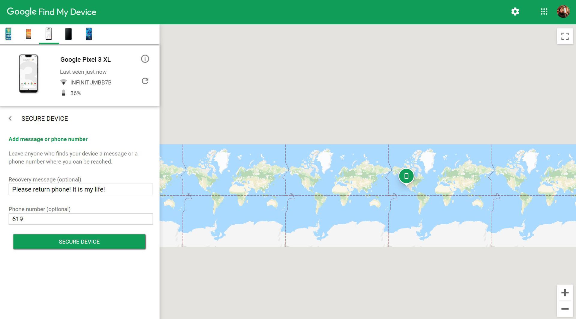Viewport: 576px width, 319px height.
Task: Click the battery icon beside 36%
Action: pyautogui.click(x=63, y=93)
